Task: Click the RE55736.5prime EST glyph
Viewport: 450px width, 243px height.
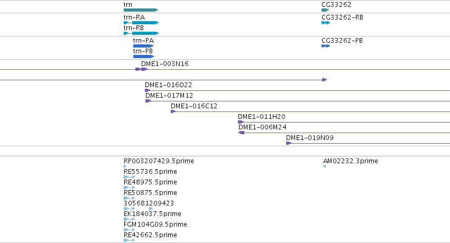Action: pos(129,177)
